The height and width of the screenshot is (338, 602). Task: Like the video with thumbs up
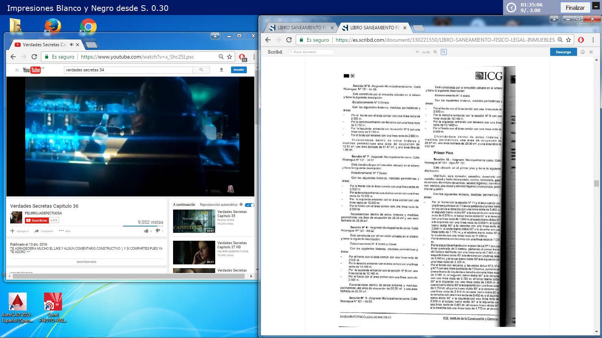[146, 231]
